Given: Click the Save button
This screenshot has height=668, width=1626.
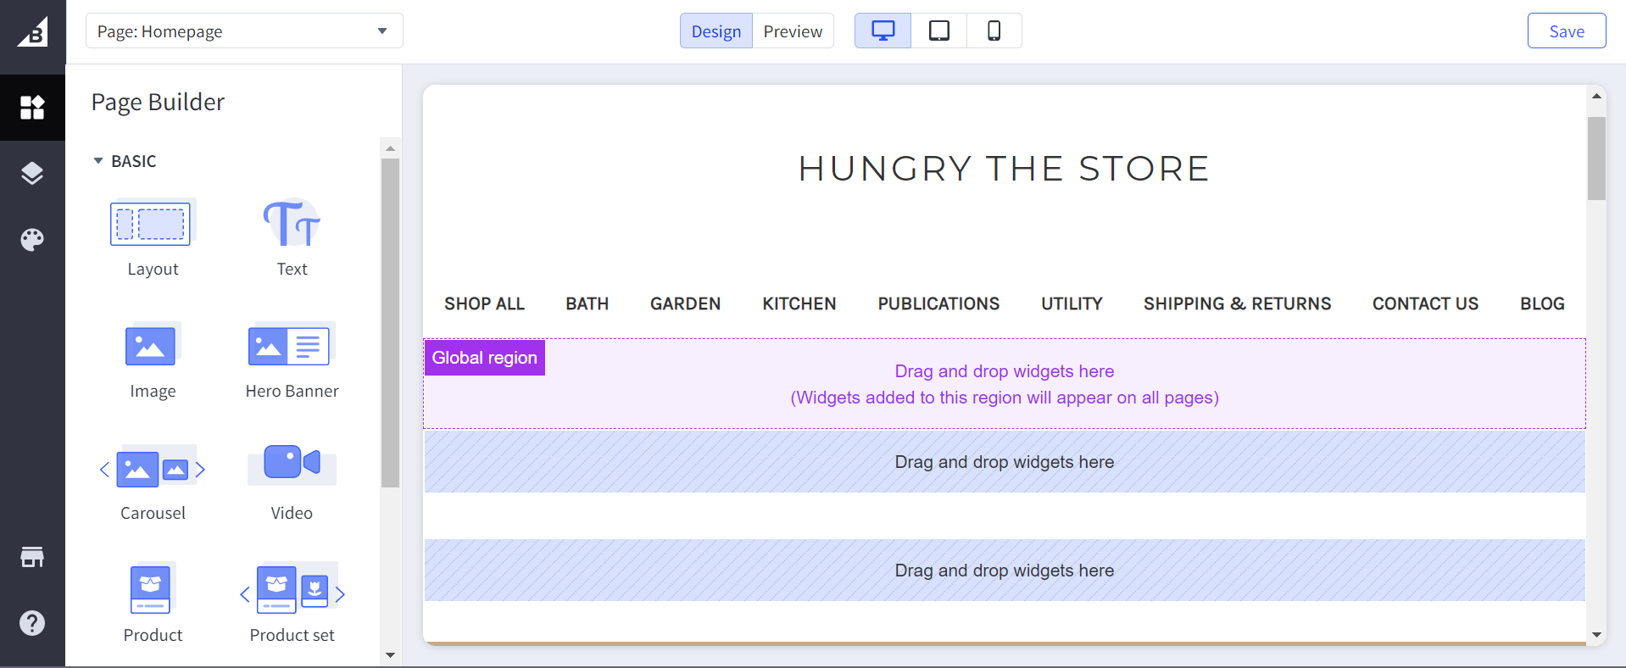Looking at the screenshot, I should click(x=1566, y=31).
